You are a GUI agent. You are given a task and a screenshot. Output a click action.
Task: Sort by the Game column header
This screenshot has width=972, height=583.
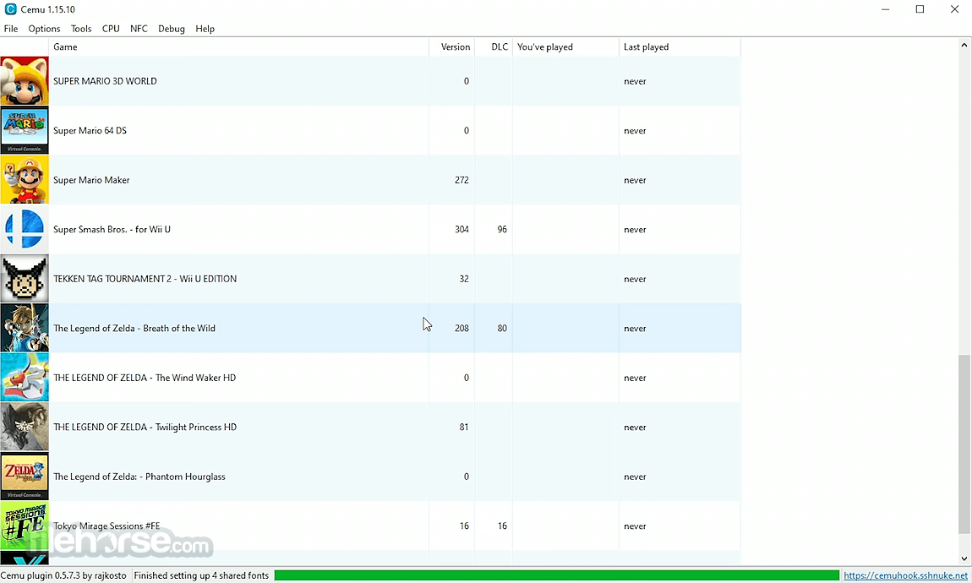[238, 47]
